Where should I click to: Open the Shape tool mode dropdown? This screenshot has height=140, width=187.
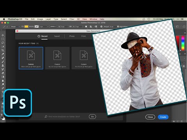(x=15, y=26)
